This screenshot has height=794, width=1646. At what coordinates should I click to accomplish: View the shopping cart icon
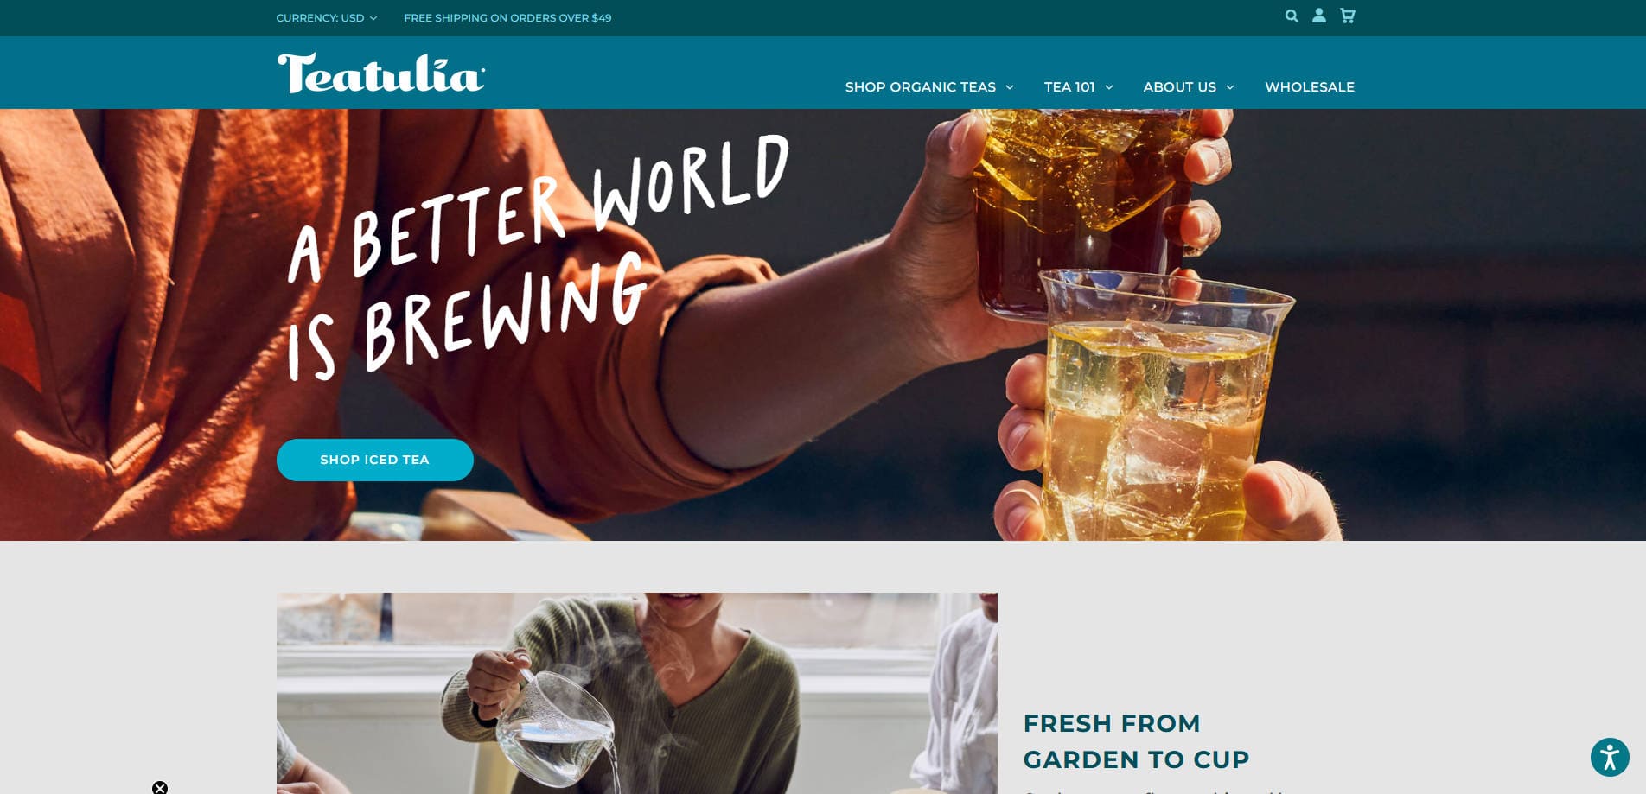1348,16
